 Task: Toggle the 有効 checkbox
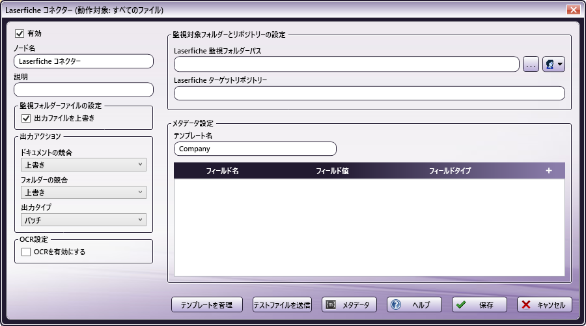click(x=20, y=34)
